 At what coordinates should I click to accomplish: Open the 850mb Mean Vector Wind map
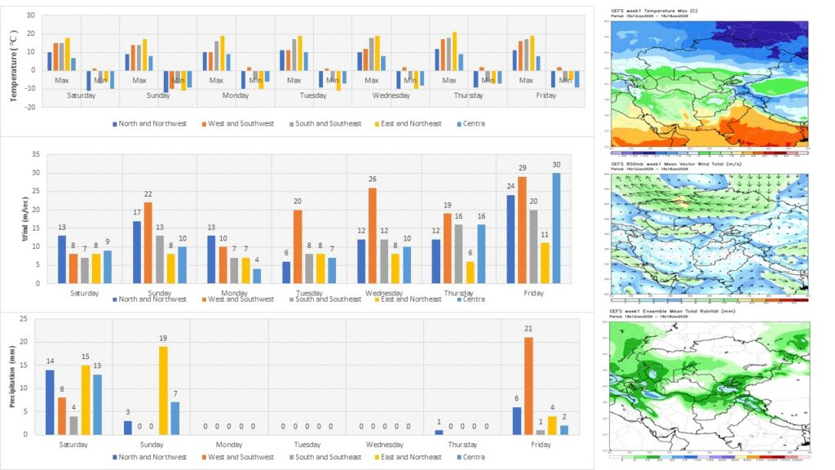[x=709, y=235]
